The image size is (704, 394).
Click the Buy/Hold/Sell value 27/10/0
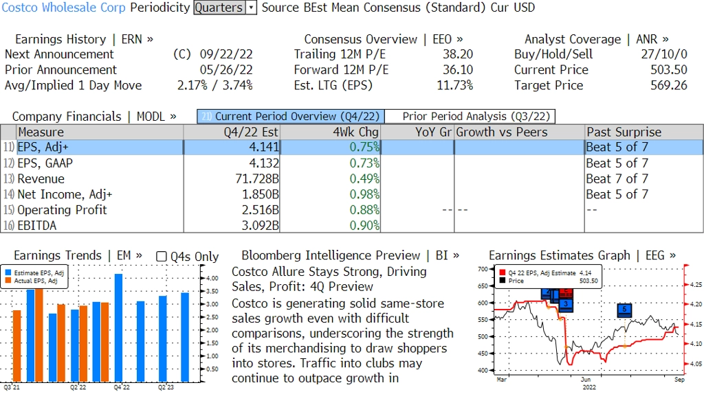tap(664, 54)
